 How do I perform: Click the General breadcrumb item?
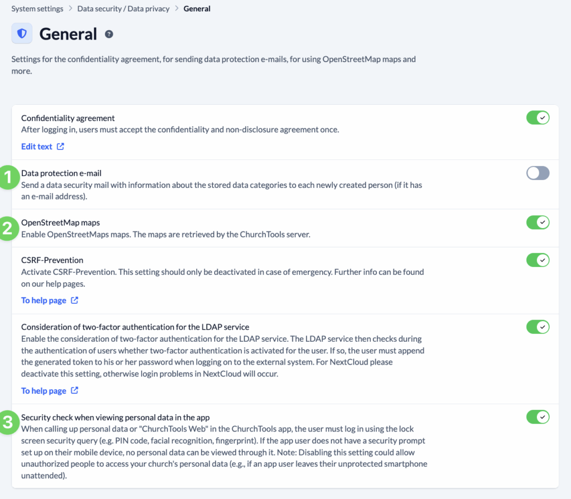pyautogui.click(x=197, y=9)
